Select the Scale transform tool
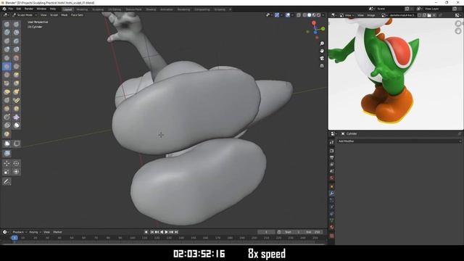The height and width of the screenshot is (261, 464). click(x=7, y=172)
